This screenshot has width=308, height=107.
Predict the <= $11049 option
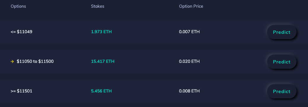(282, 32)
